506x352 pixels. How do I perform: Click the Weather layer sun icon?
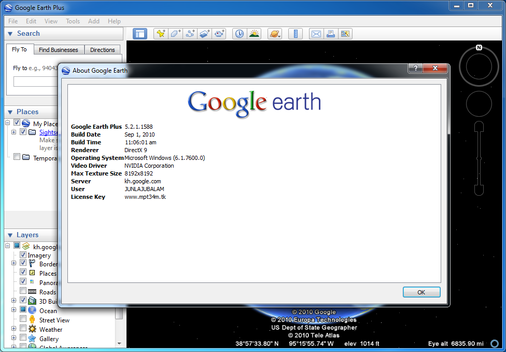32,329
